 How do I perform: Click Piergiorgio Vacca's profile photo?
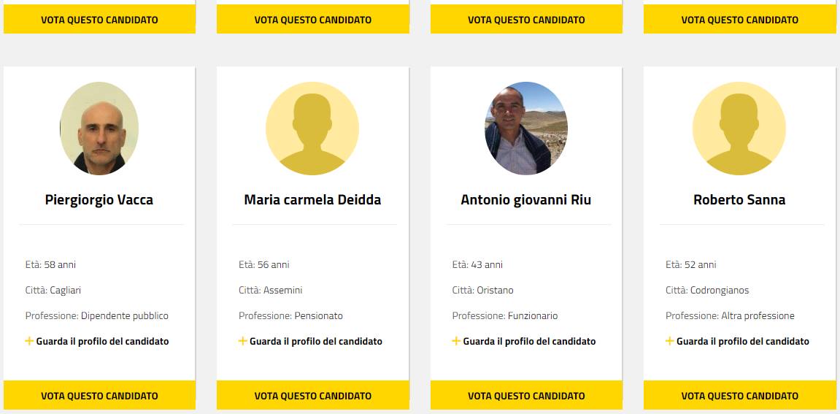pos(99,129)
